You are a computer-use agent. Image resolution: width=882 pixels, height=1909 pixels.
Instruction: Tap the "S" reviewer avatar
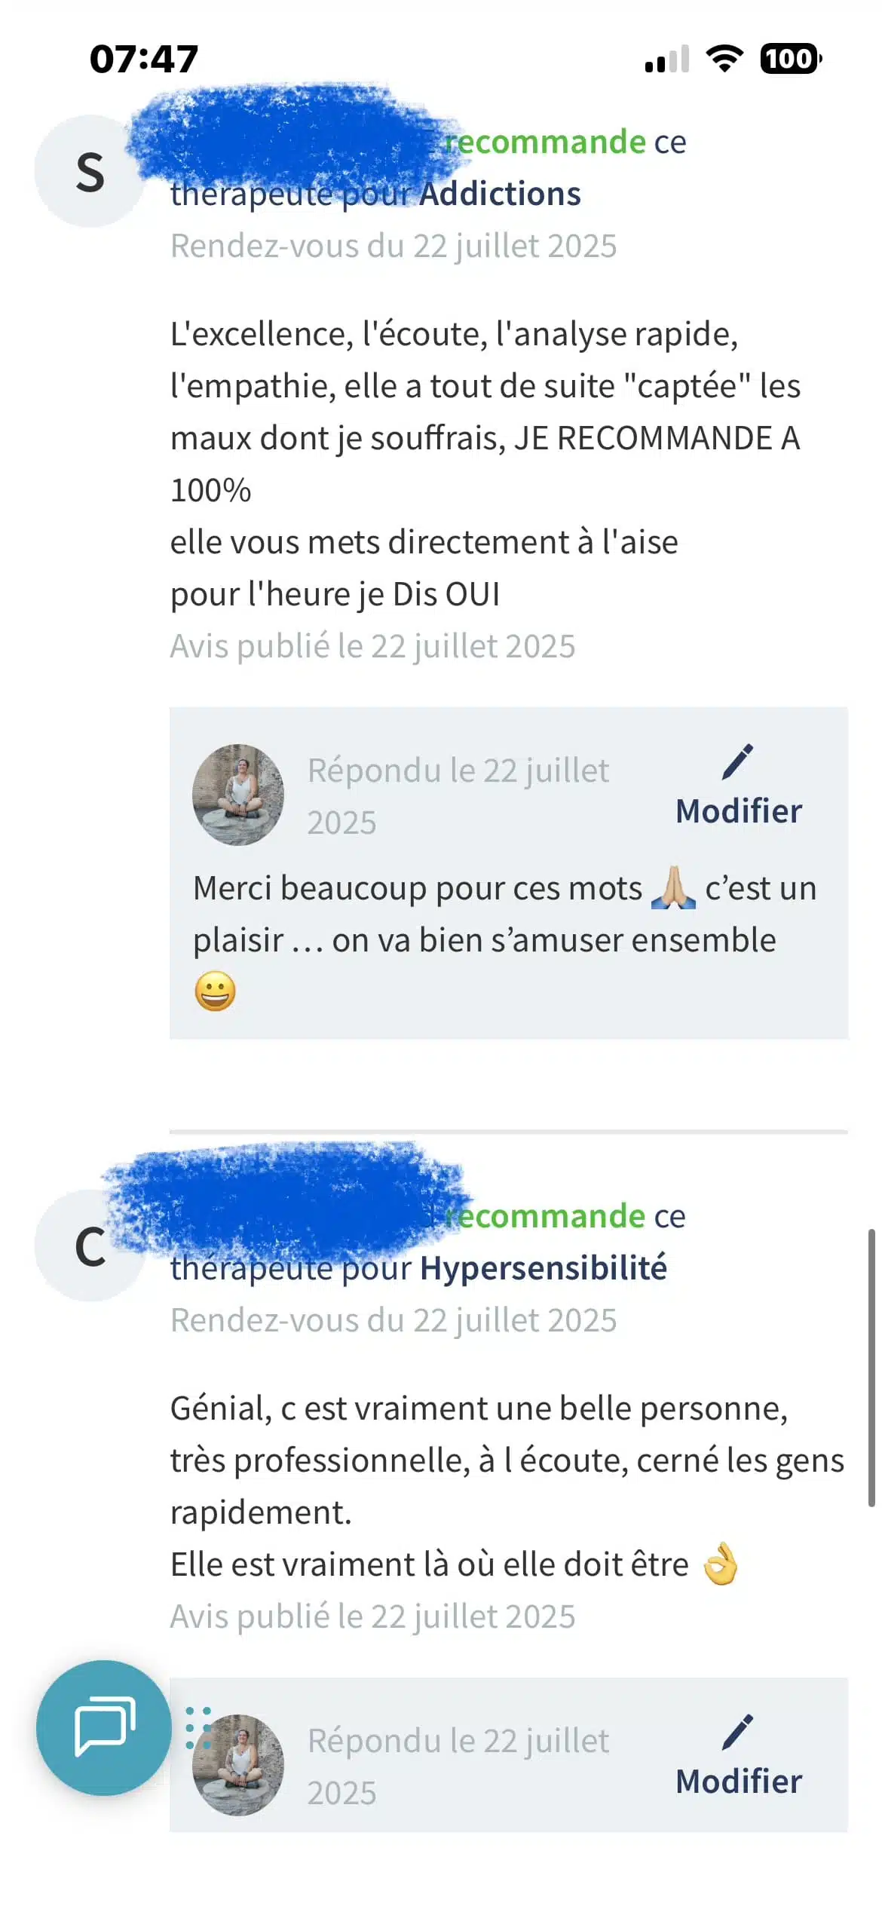89,172
